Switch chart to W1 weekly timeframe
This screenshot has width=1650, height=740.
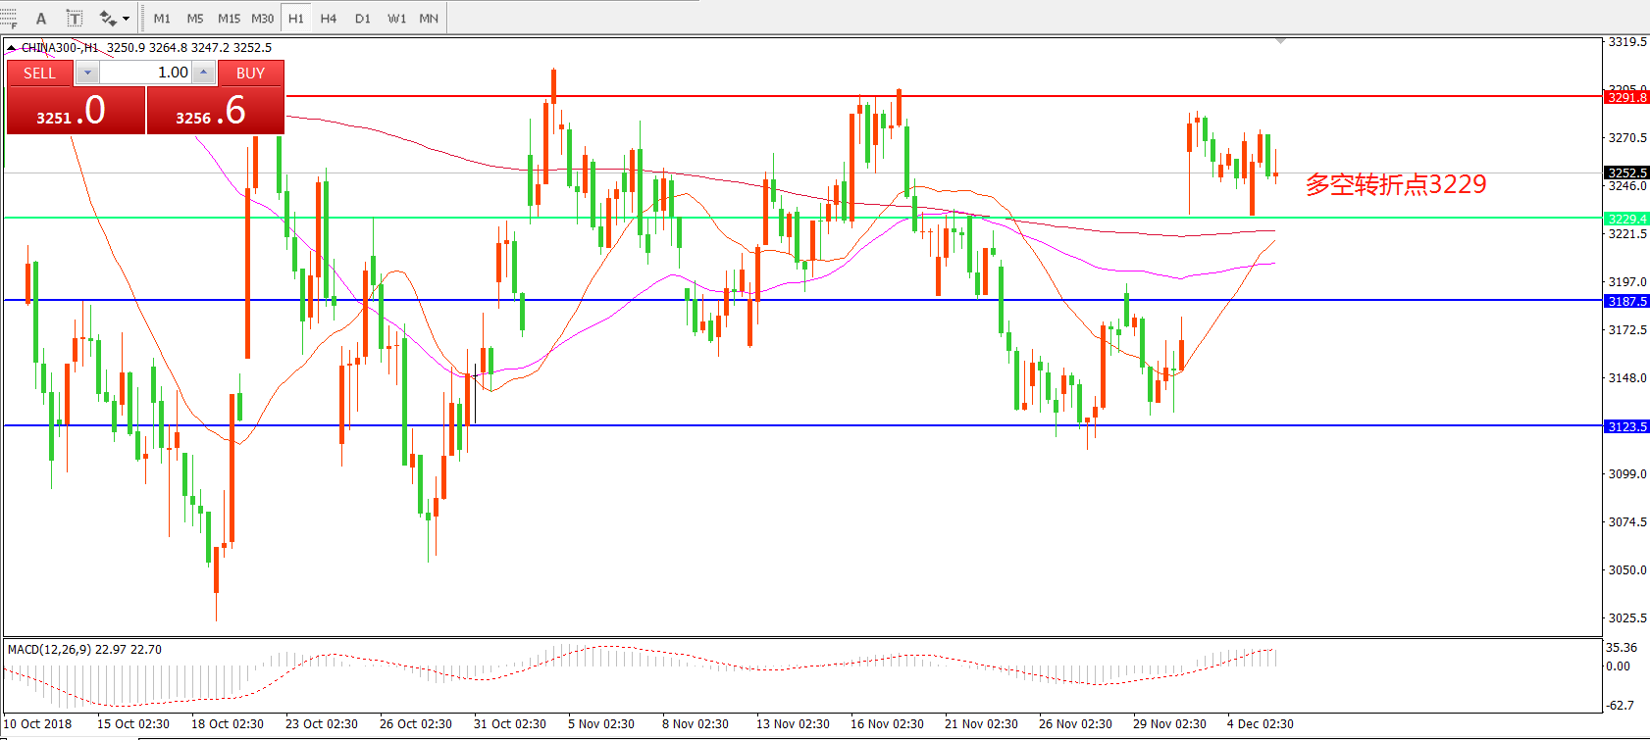point(396,18)
